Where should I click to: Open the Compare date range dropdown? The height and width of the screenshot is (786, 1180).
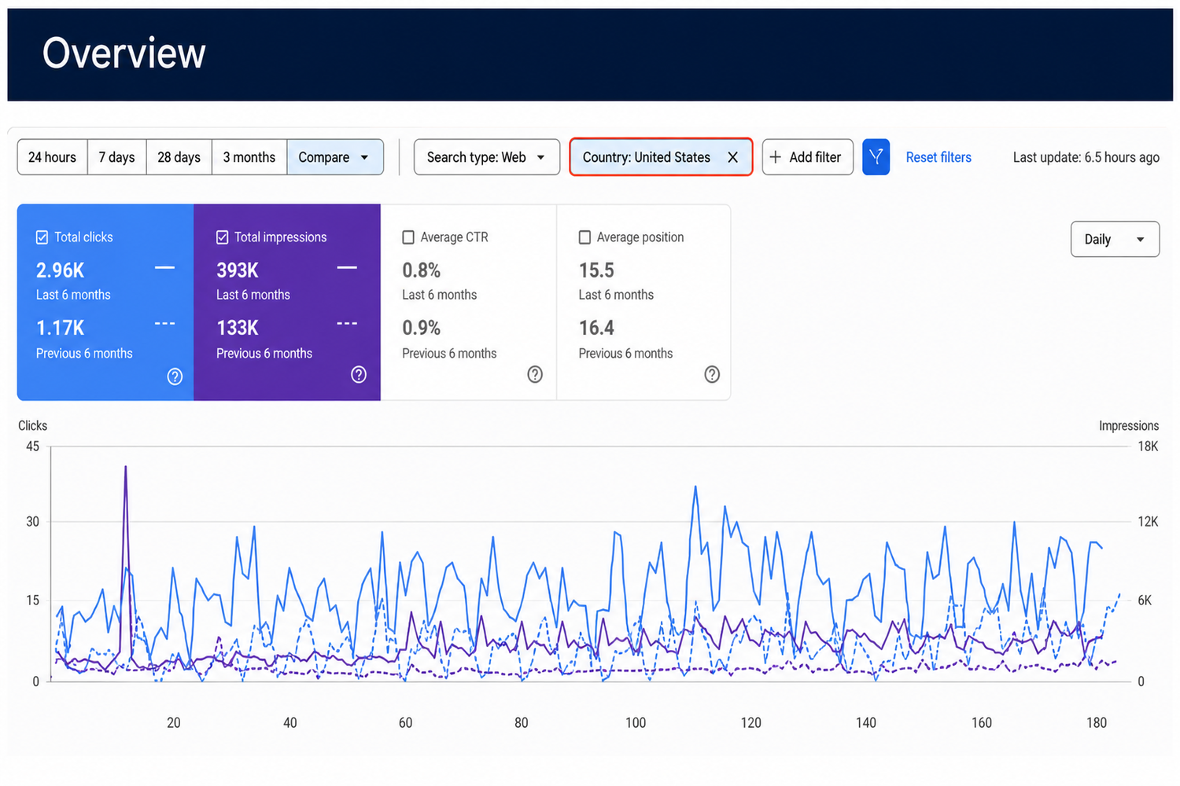tap(335, 157)
